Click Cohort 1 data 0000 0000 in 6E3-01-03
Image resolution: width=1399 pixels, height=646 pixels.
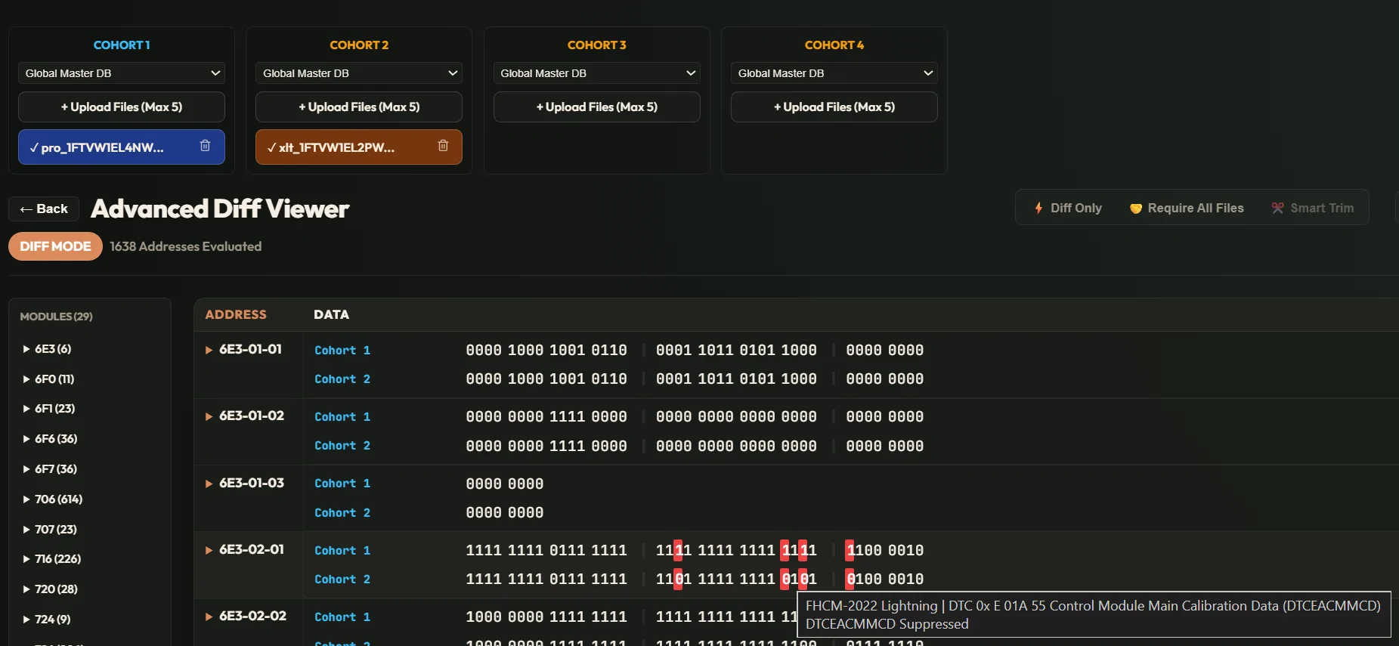pyautogui.click(x=505, y=484)
